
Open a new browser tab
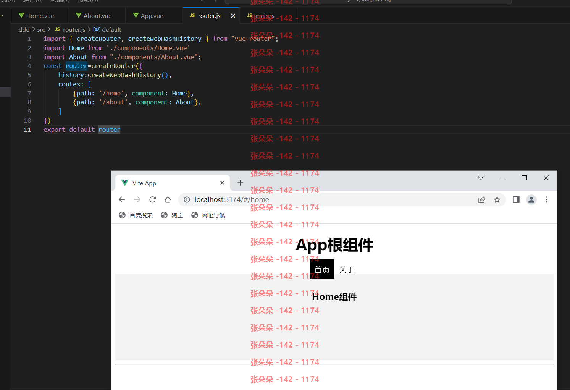click(240, 183)
